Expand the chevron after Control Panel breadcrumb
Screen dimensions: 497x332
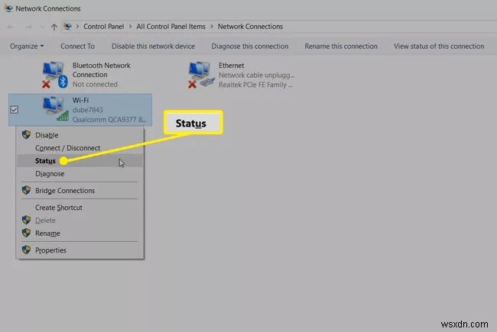click(x=130, y=27)
